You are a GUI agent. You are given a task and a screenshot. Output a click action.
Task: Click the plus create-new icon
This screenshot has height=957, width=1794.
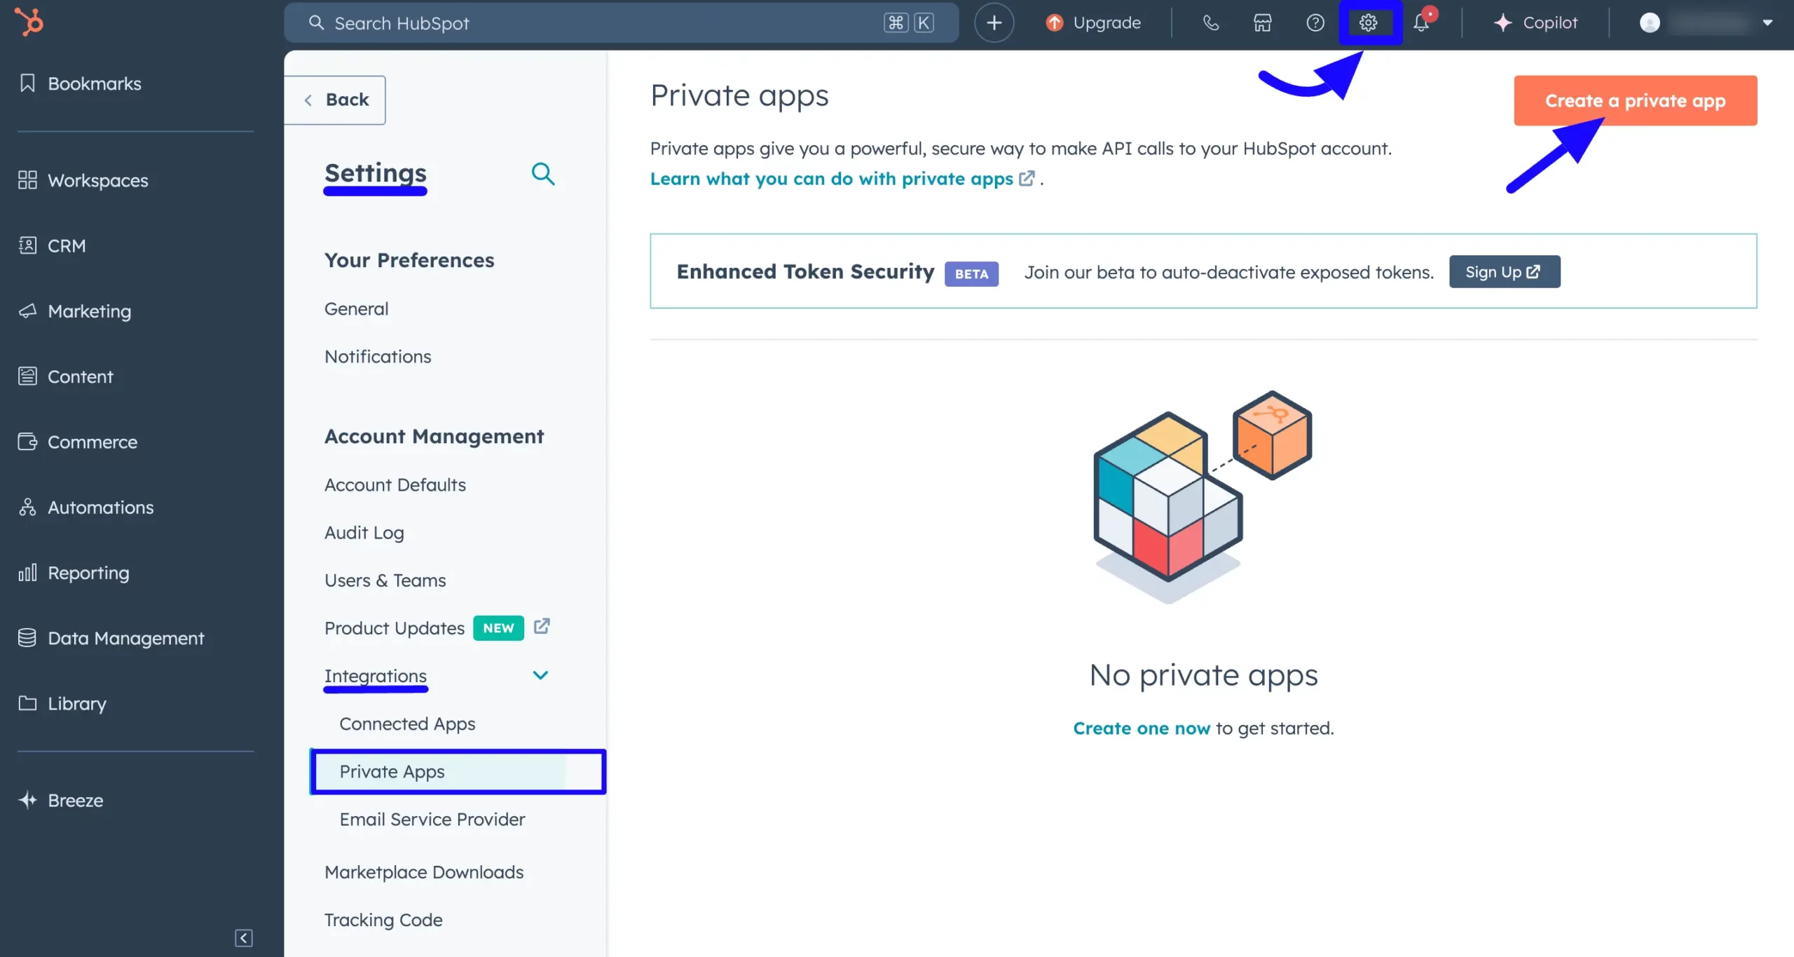pos(994,23)
